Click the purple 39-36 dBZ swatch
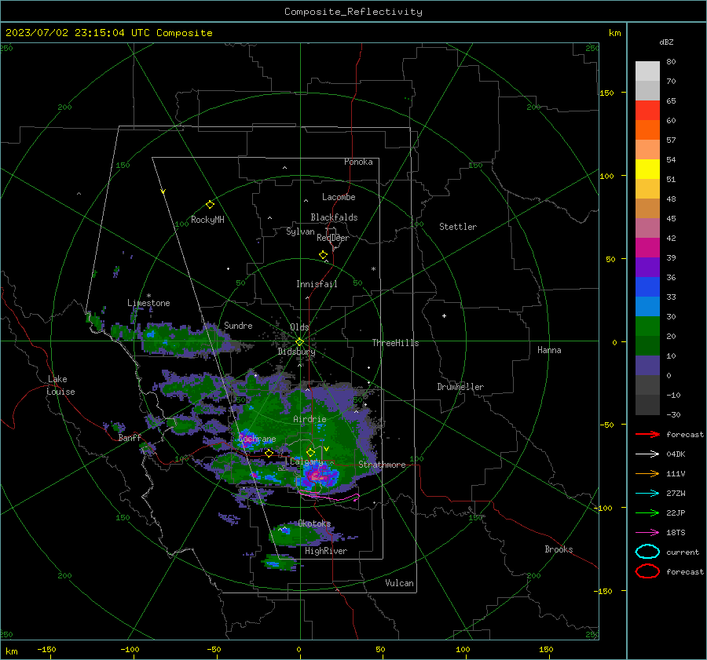Viewport: 707px width, 660px height. [647, 267]
